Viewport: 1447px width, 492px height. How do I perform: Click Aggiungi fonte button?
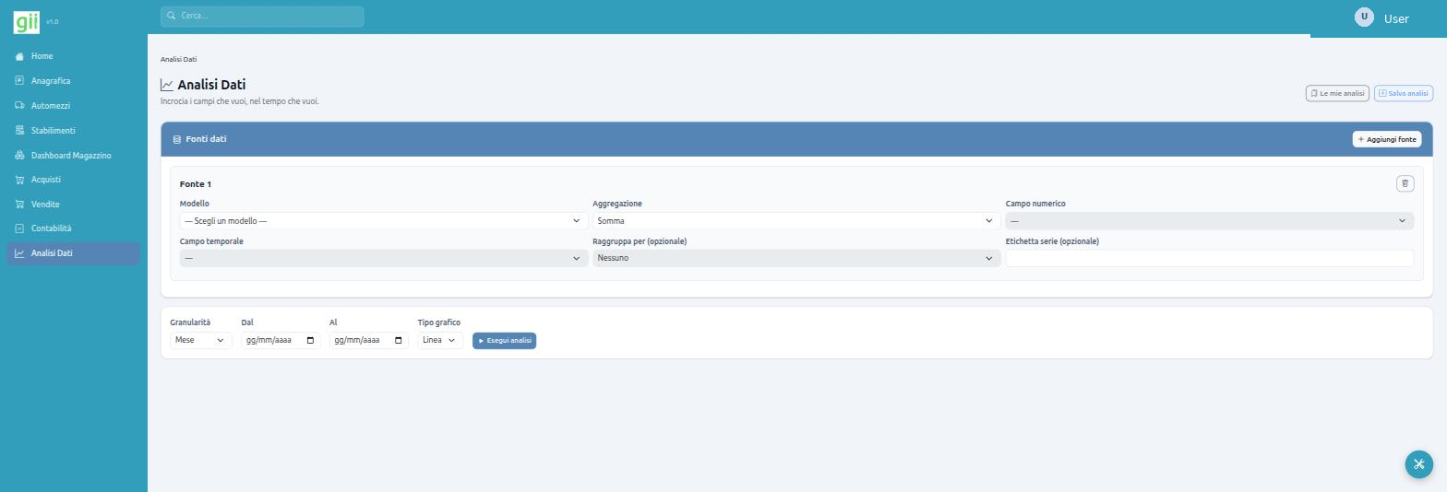coord(1387,139)
